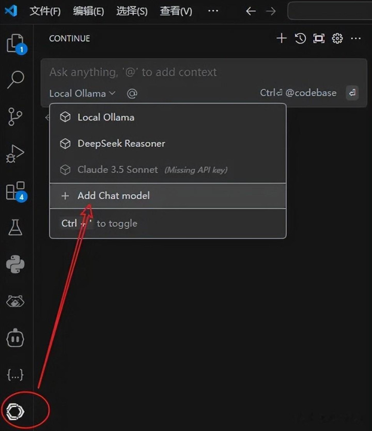Image resolution: width=372 pixels, height=431 pixels.
Task: Toggle Continue full screen icon
Action: click(x=319, y=38)
